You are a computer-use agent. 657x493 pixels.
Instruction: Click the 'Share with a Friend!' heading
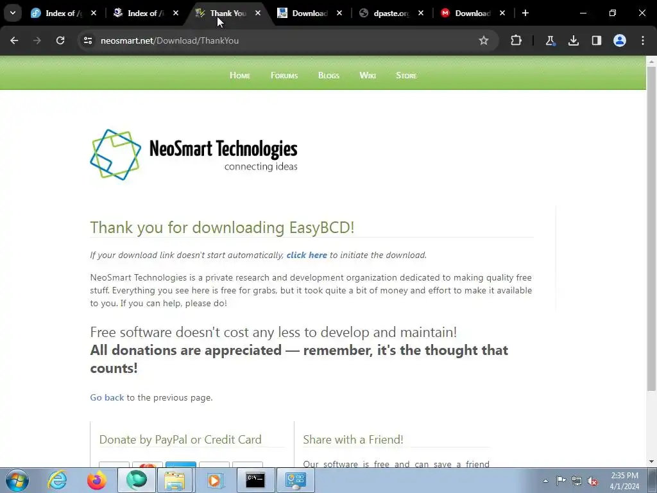click(x=353, y=439)
